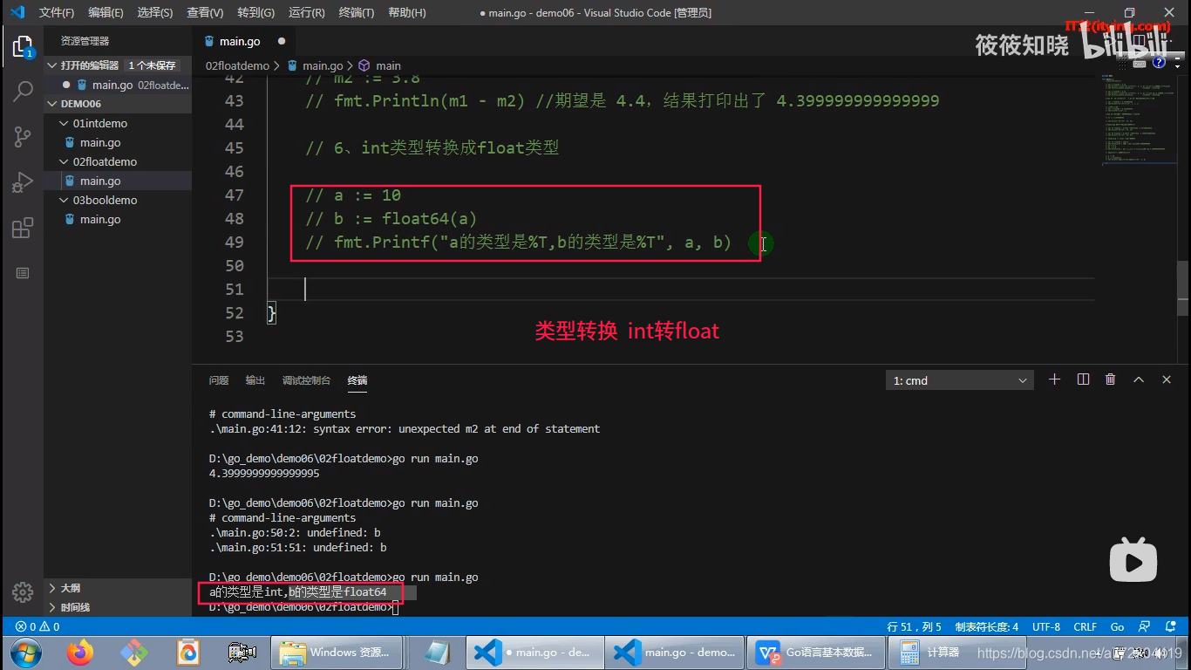1191x670 pixels.
Task: Click the list icon below Extensions
Action: tap(23, 273)
